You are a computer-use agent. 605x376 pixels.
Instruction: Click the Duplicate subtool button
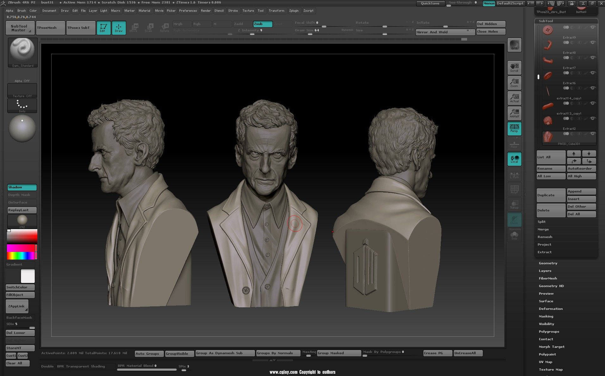[x=551, y=195]
